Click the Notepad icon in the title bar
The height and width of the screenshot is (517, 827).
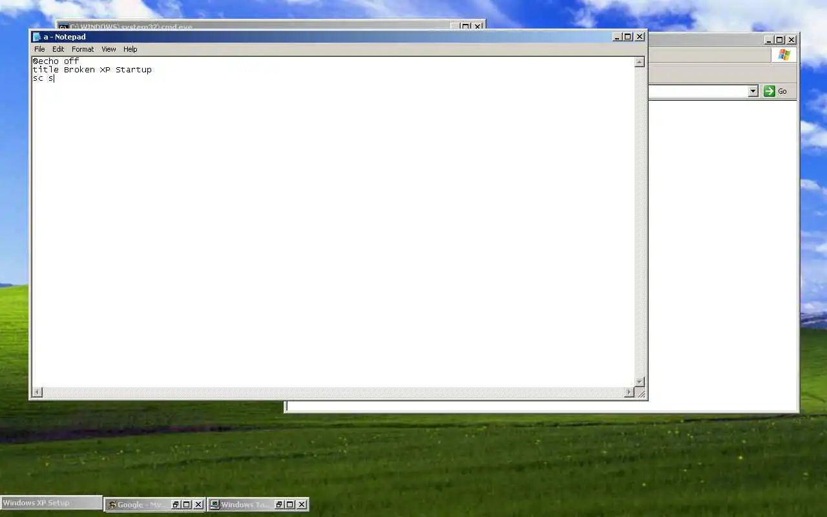tap(37, 37)
